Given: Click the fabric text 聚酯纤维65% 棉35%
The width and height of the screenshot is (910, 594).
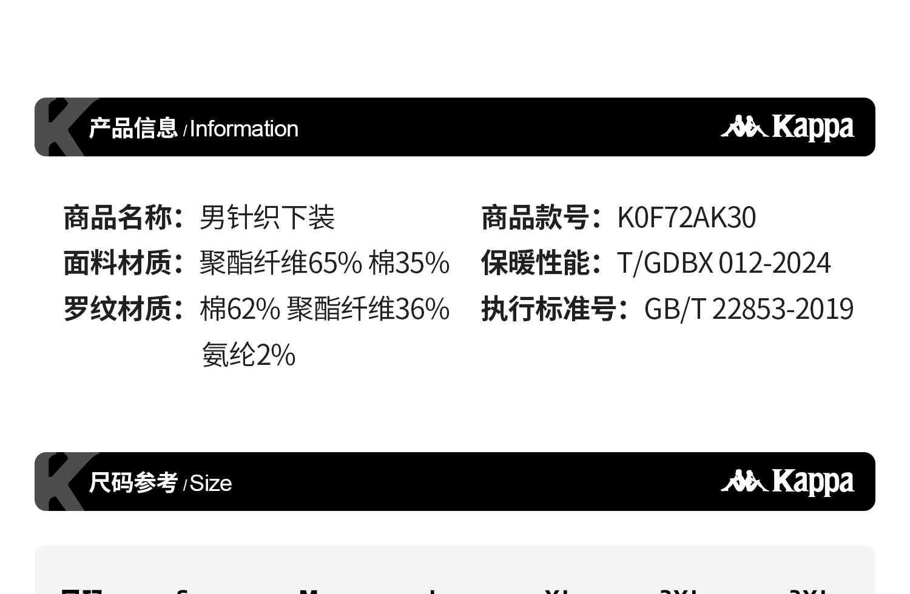Looking at the screenshot, I should [x=325, y=263].
